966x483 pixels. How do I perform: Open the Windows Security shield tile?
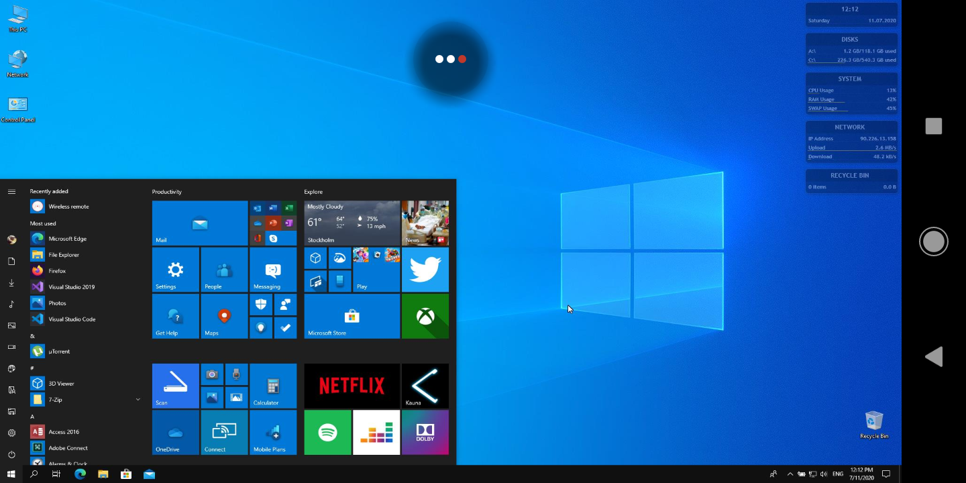click(x=261, y=305)
